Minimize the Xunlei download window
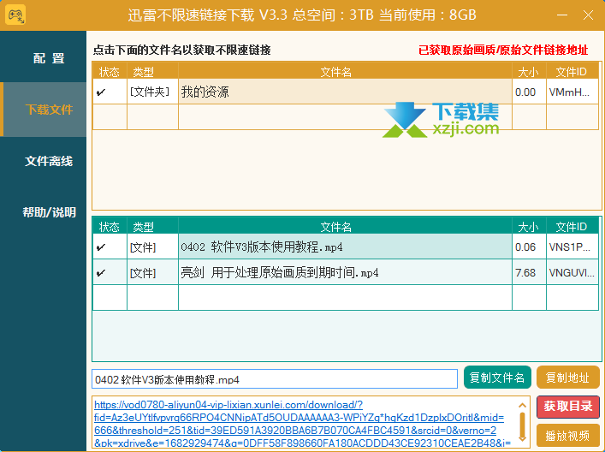 click(x=562, y=15)
